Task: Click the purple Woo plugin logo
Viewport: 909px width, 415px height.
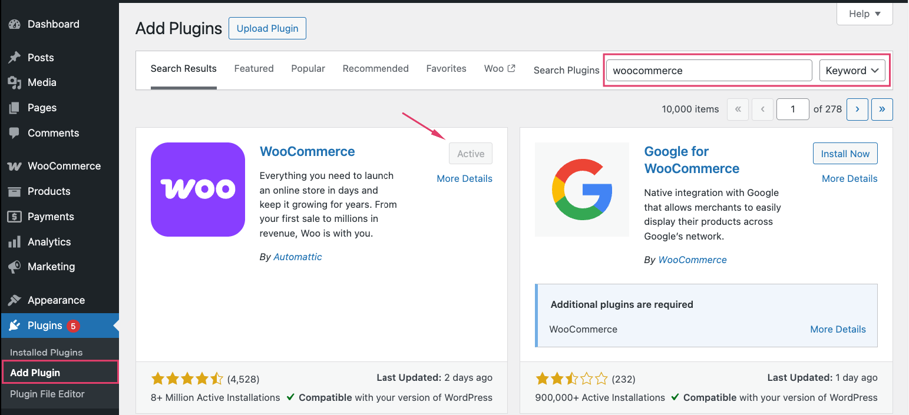Action: click(198, 190)
